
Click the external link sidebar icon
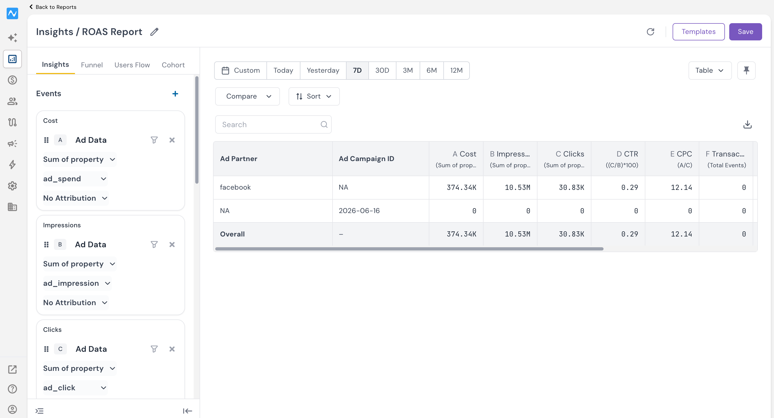click(12, 370)
